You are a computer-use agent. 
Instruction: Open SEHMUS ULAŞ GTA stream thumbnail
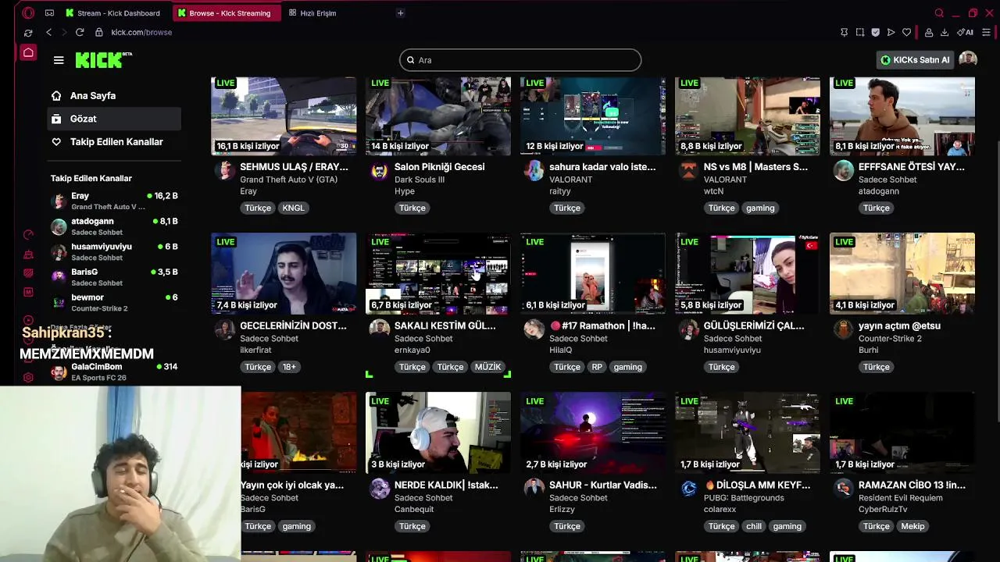click(284, 116)
